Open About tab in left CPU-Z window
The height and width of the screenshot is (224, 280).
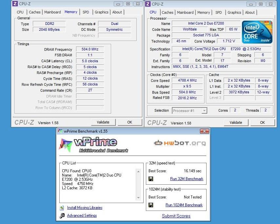(x=117, y=12)
